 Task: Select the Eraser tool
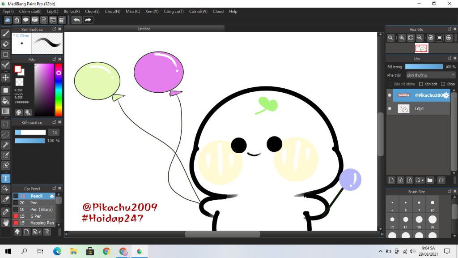5,44
